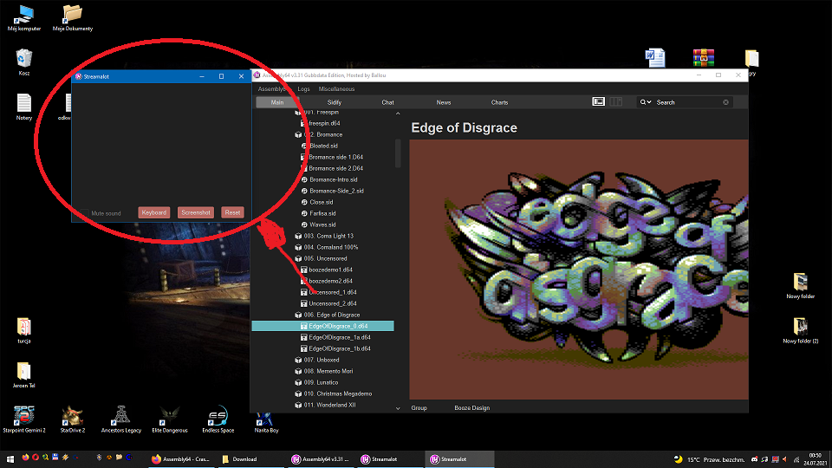Switch to the Main tab
The image size is (832, 468).
(x=277, y=102)
